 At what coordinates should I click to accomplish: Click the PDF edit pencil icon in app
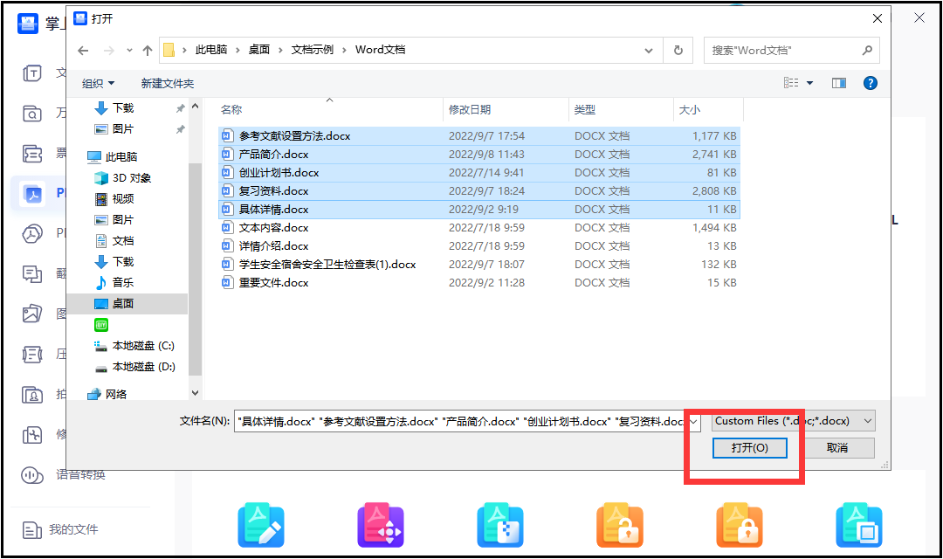click(261, 525)
